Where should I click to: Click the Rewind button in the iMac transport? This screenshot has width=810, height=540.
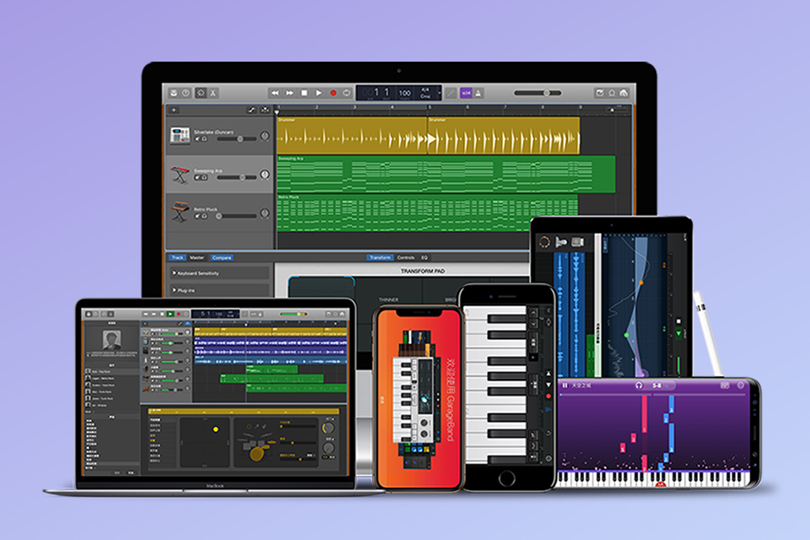point(275,92)
